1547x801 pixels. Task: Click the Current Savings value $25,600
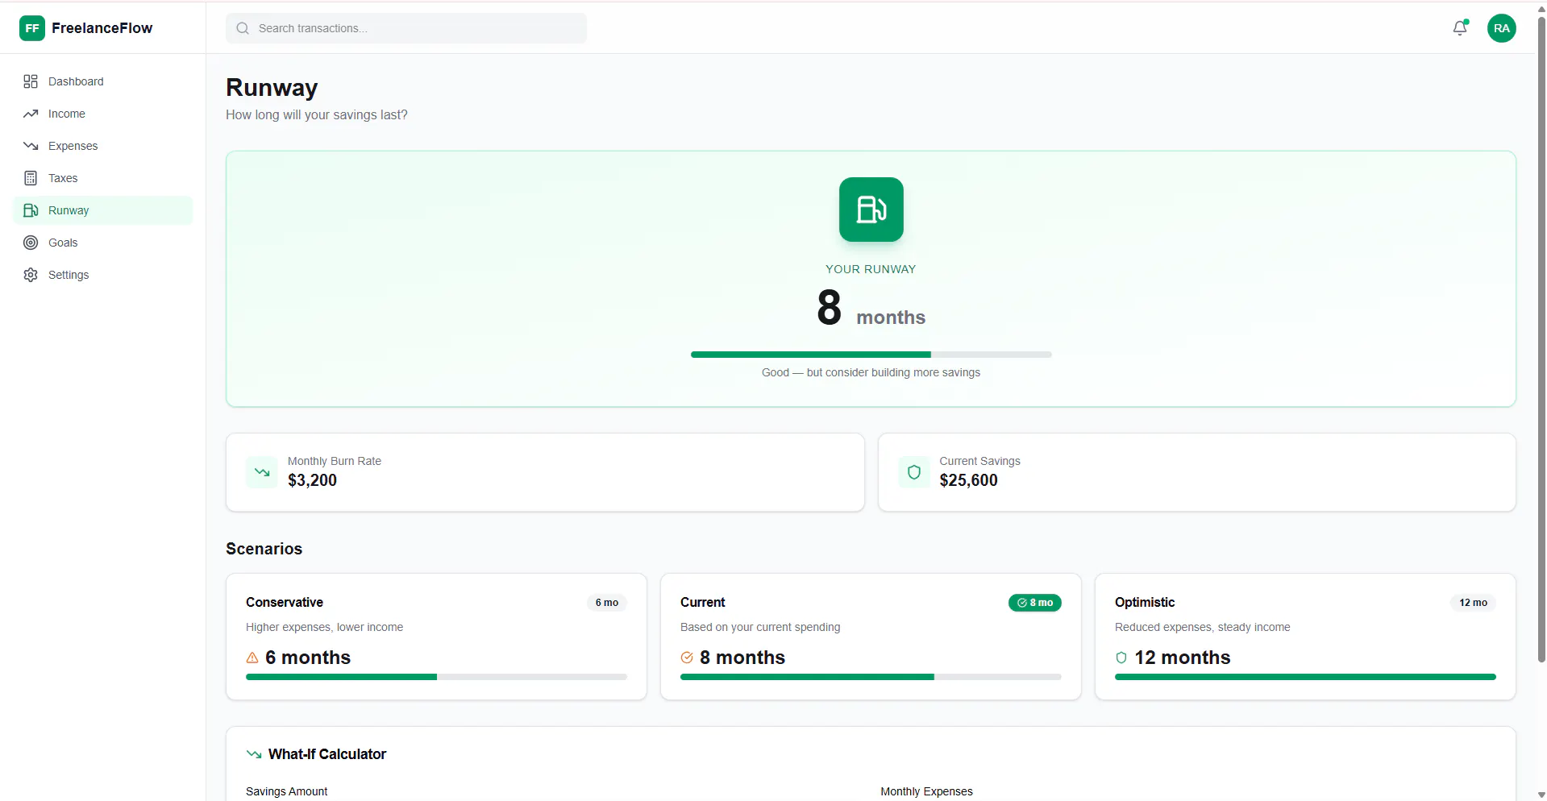(x=968, y=480)
